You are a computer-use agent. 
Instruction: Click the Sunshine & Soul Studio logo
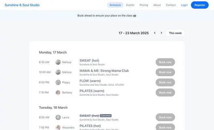point(22,5)
